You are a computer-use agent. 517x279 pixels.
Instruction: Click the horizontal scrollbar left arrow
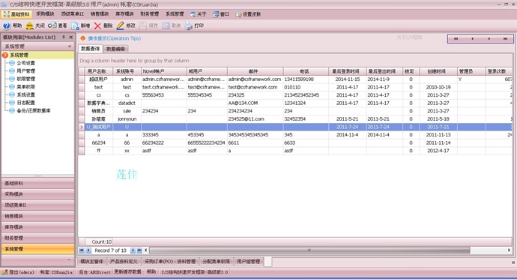pos(146,250)
